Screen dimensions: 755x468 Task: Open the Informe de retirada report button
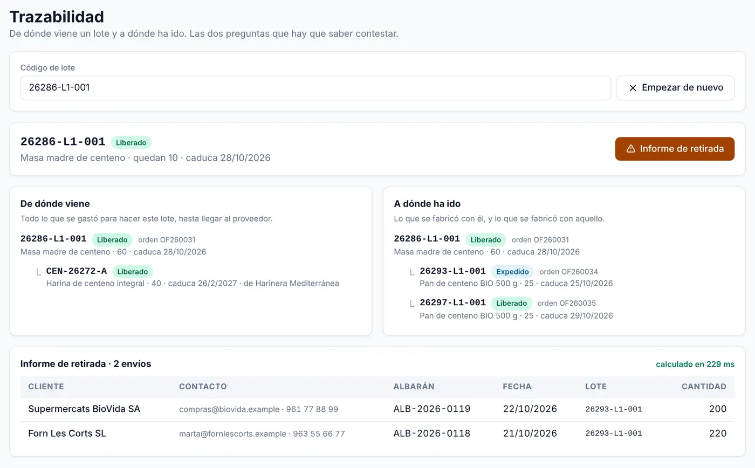pyautogui.click(x=675, y=149)
